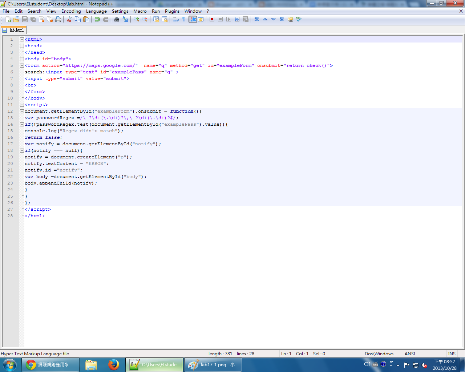Launch Firefox from the taskbar
Screen dimensions: 465x372
point(114,365)
